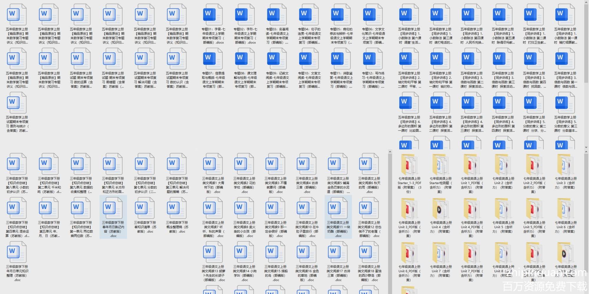Click label 类文阅读2 花的学校
Screen dimensions: 589x294
tap(244, 185)
